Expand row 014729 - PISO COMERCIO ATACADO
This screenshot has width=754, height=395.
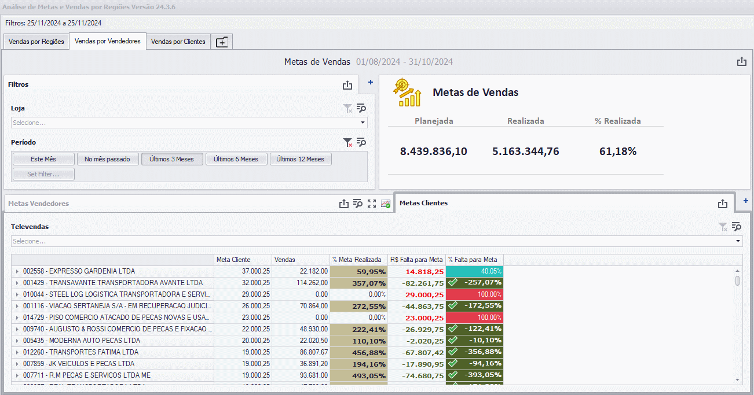pos(17,318)
